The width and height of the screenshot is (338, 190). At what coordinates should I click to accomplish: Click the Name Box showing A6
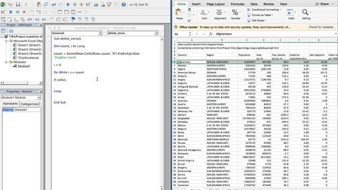point(181,34)
